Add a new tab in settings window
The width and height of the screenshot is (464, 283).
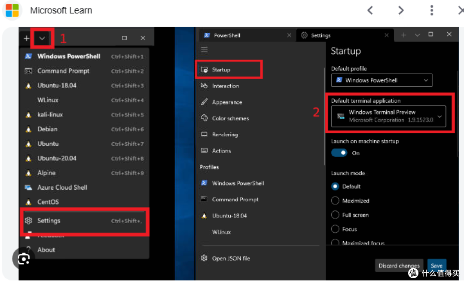point(403,35)
